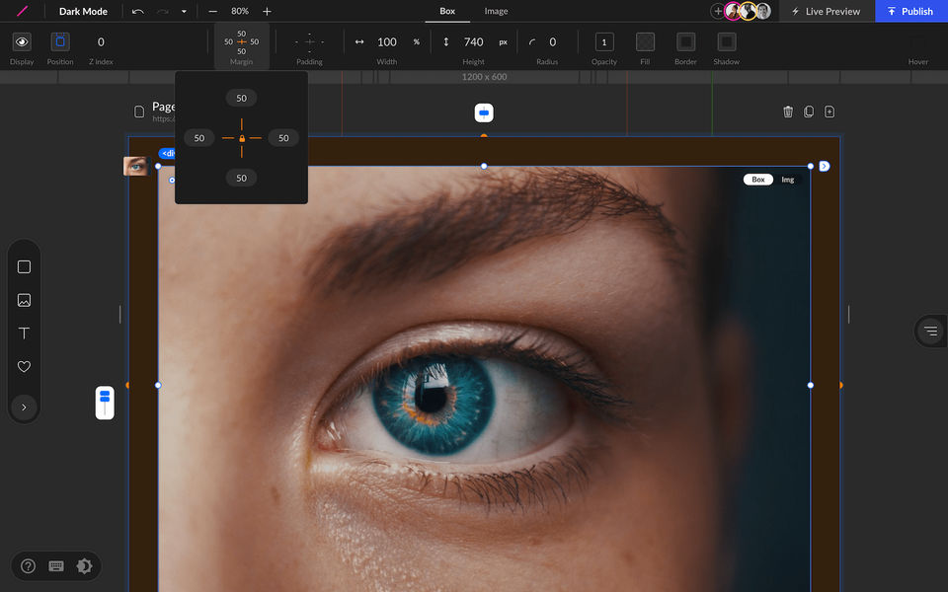The width and height of the screenshot is (948, 592).
Task: Open the keyboard shortcuts icon
Action: tap(56, 565)
